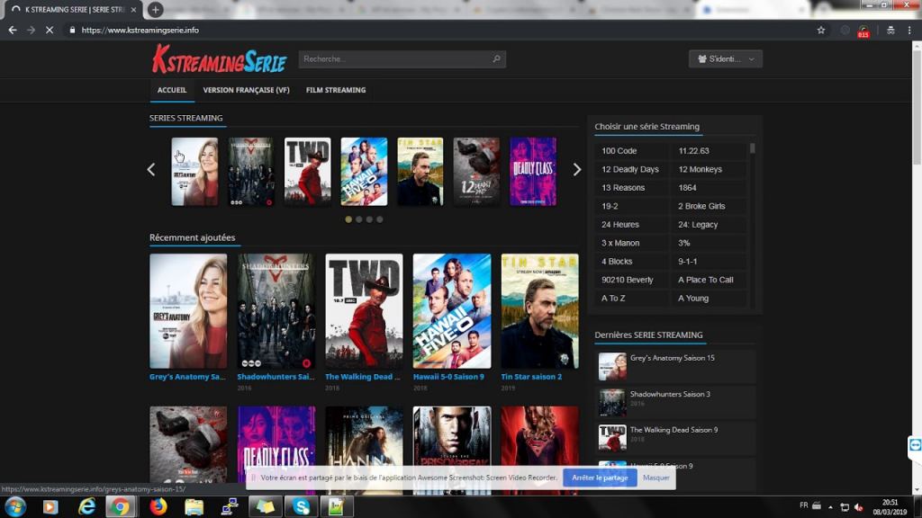Click Tin Star poster in Récemment ajoutées

coord(540,311)
